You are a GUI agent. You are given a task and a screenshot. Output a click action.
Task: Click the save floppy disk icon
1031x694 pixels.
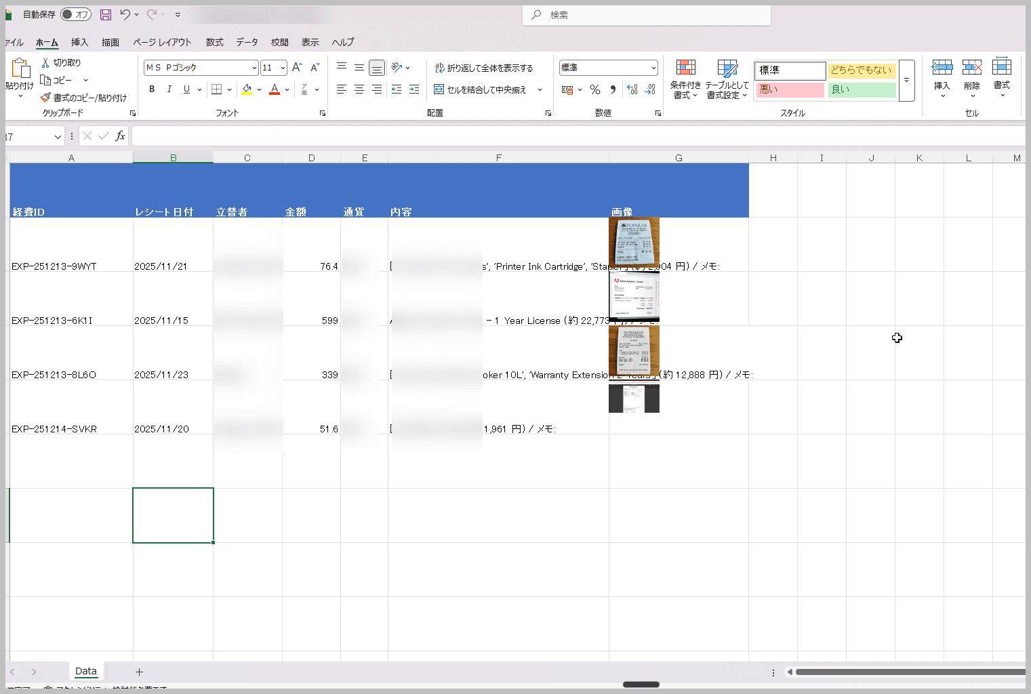(106, 14)
